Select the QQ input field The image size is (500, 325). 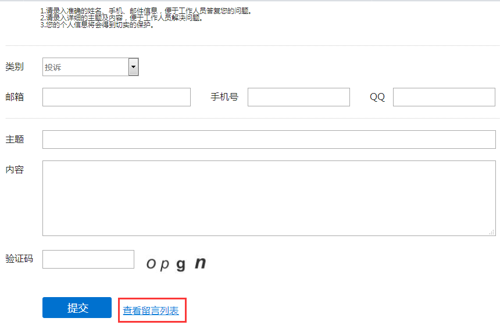(444, 97)
